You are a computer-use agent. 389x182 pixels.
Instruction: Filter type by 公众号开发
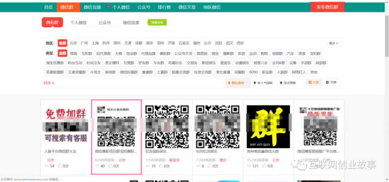[x=183, y=54]
